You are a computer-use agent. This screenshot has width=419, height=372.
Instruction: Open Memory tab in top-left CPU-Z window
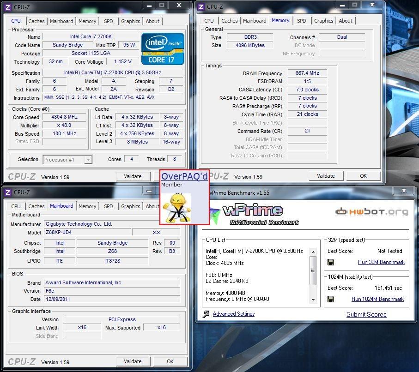point(87,21)
